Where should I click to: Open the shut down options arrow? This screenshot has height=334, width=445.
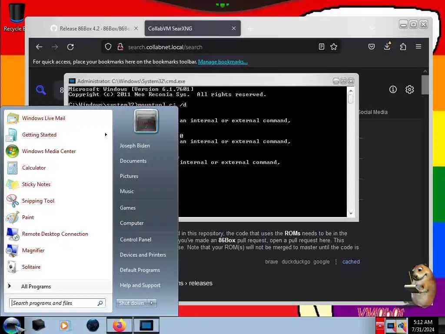(x=152, y=303)
